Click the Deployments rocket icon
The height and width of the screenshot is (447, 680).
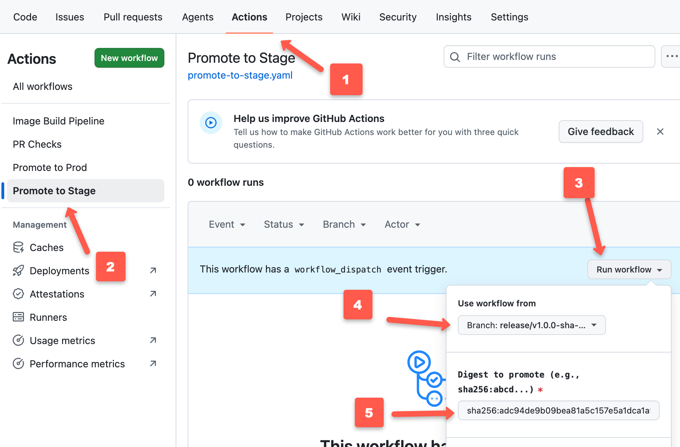pyautogui.click(x=18, y=271)
